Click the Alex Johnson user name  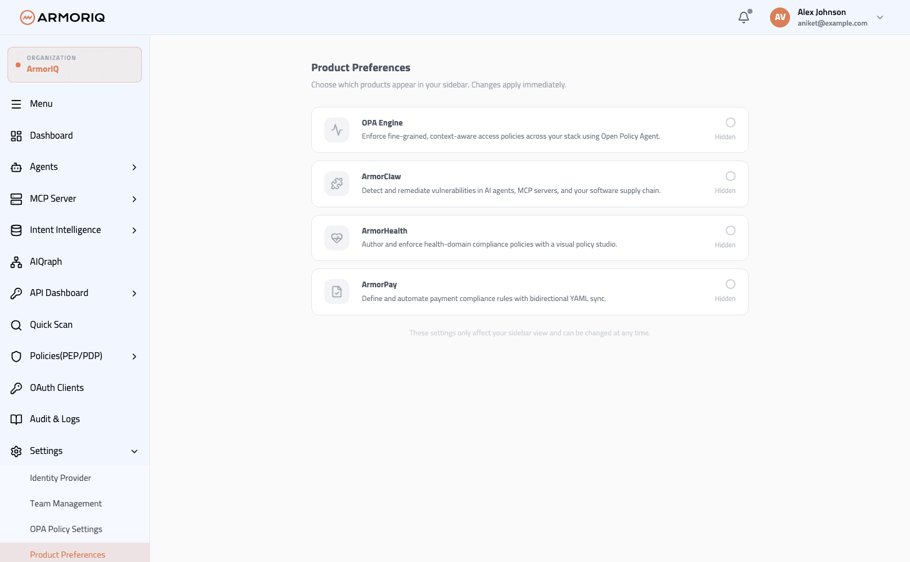pyautogui.click(x=821, y=12)
